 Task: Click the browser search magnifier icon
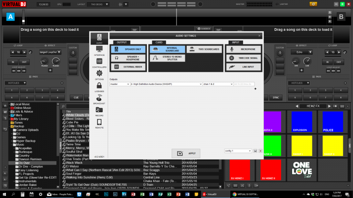(63, 106)
